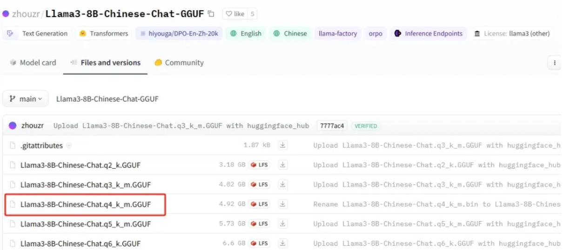Open the hiyouga/DPO-En-Zh-20k dataset tag
The height and width of the screenshot is (250, 577).
[x=179, y=33]
